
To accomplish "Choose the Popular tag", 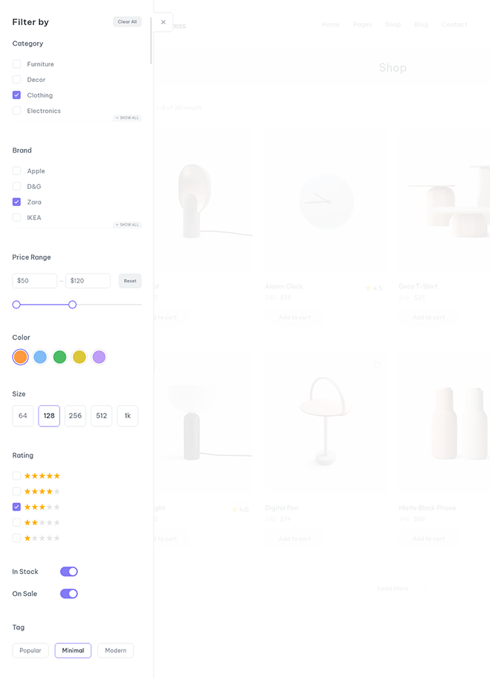I will pos(30,651).
